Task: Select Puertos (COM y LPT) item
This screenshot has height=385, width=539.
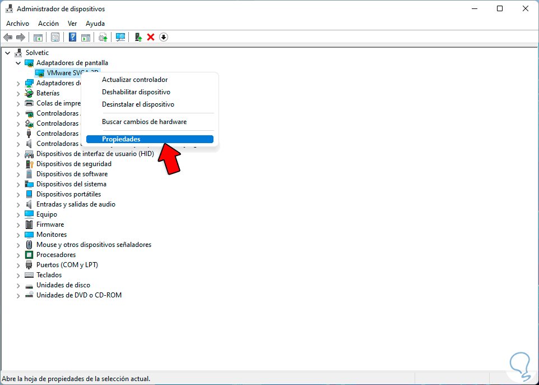Action: (x=67, y=265)
